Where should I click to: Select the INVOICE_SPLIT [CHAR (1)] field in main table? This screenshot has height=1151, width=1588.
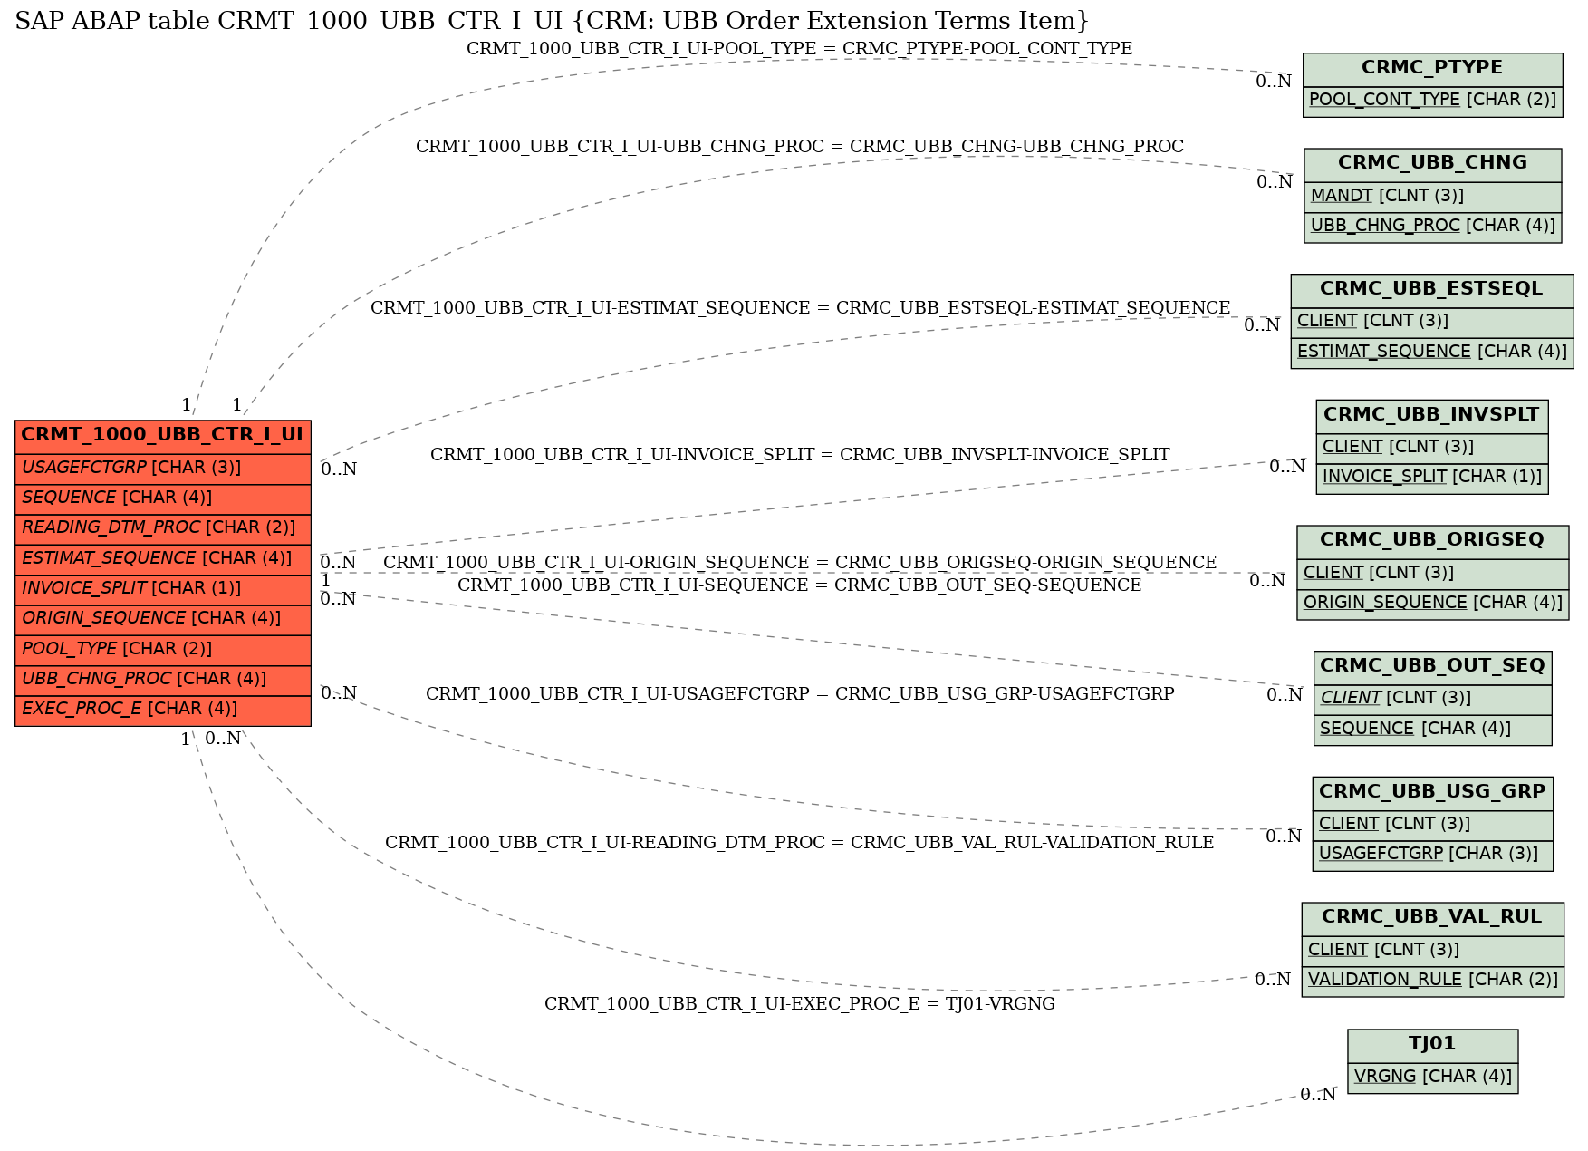click(x=163, y=589)
